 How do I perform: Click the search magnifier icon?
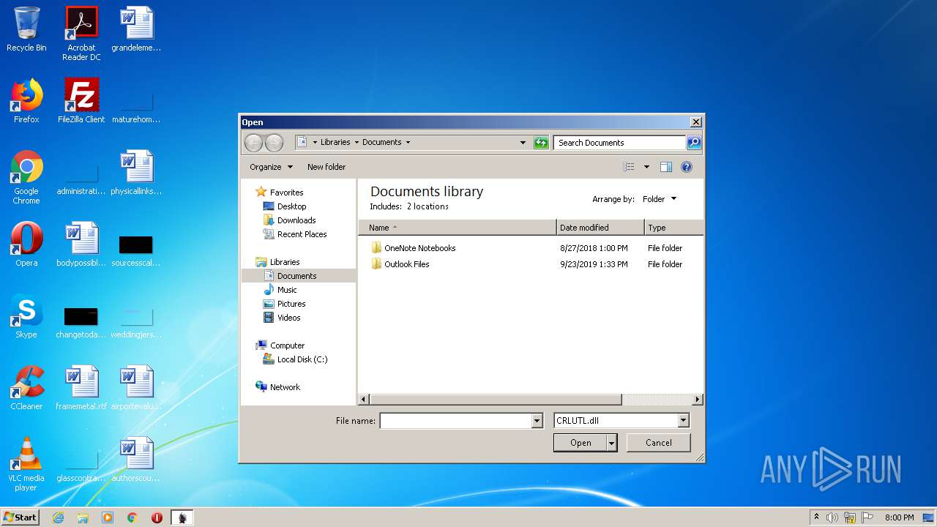(694, 143)
